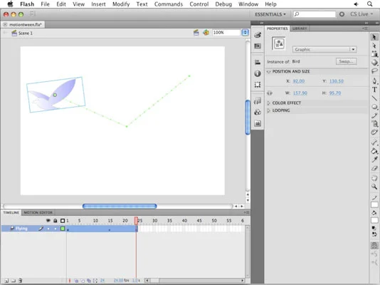Open the Properties panel options menu
The width and height of the screenshot is (380, 285).
click(x=365, y=28)
